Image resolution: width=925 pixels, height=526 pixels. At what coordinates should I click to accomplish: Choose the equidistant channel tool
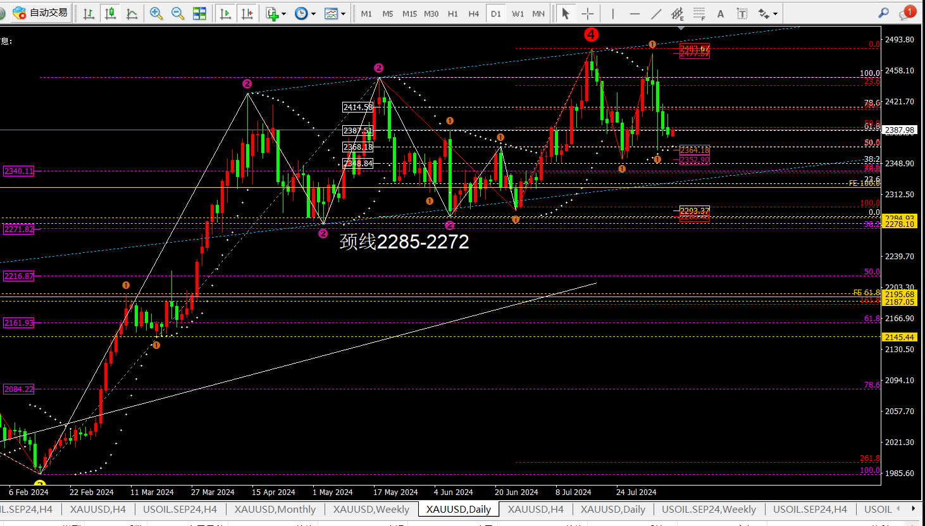pos(678,13)
